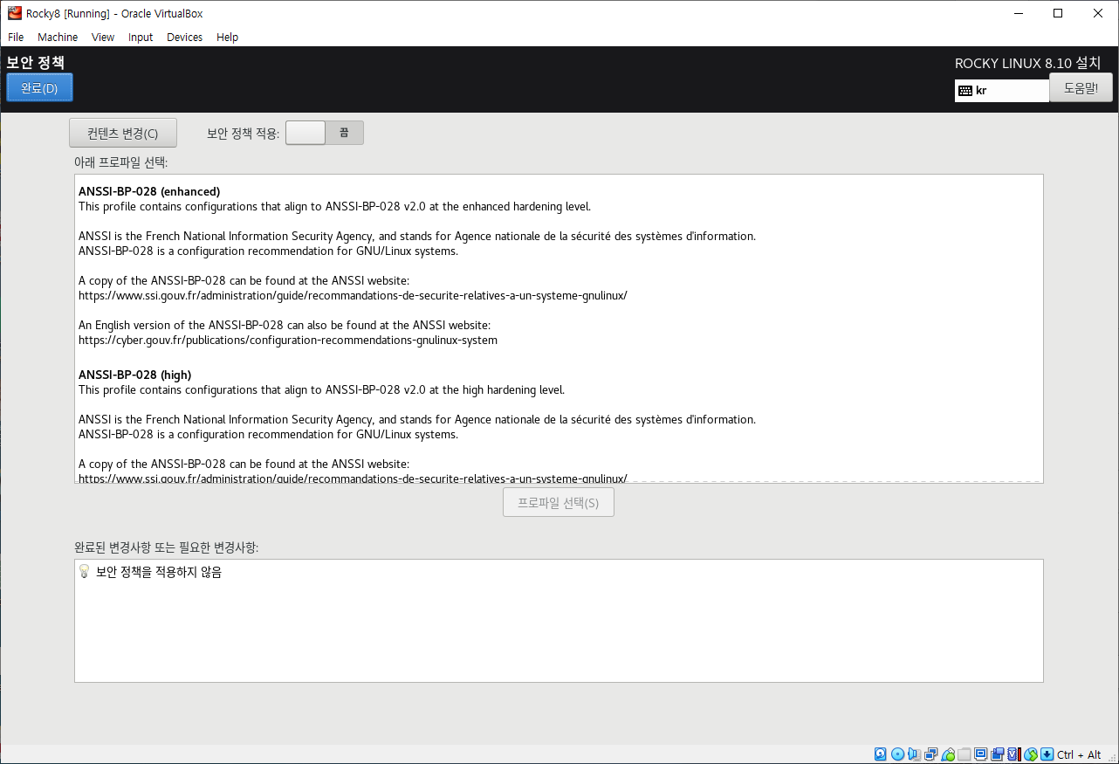The height and width of the screenshot is (764, 1119).
Task: Click the '보안 정책 적용:' label
Action: point(244,134)
